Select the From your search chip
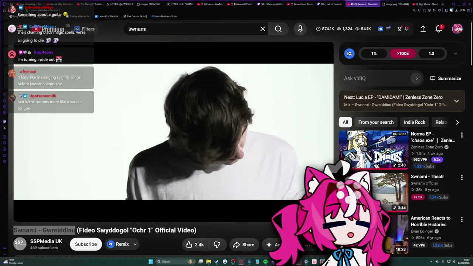This screenshot has width=473, height=266. tap(376, 122)
